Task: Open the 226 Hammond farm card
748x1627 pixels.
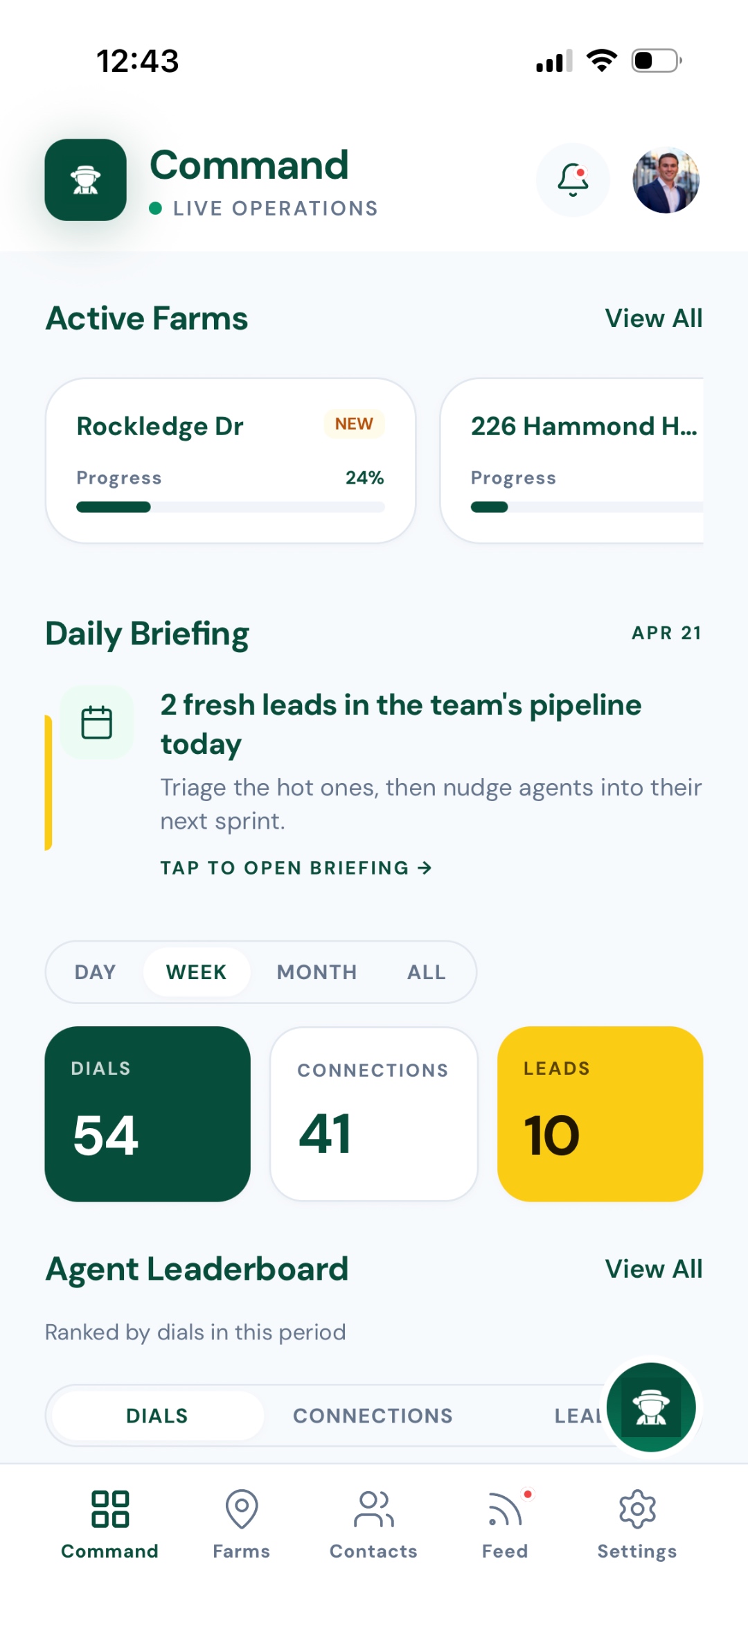Action: tap(572, 460)
